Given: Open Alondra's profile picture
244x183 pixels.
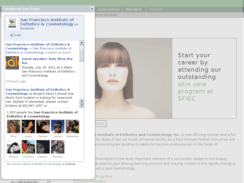Looking at the screenshot, I should tap(58, 147).
